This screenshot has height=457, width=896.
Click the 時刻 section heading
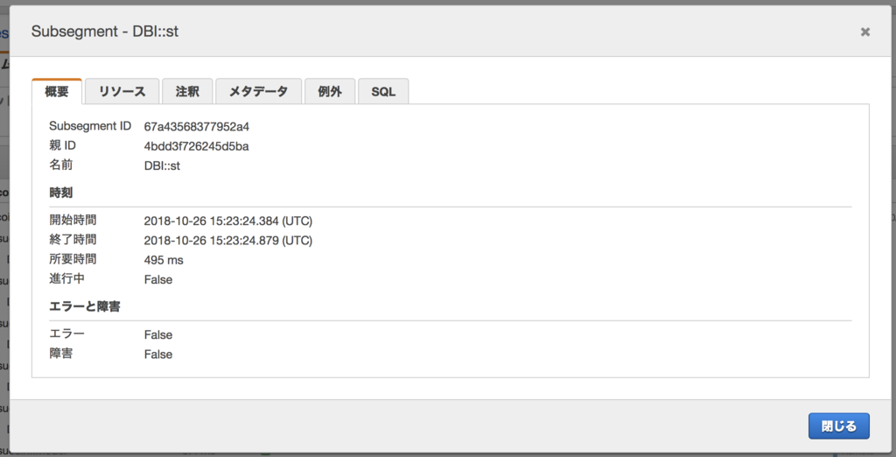point(60,193)
